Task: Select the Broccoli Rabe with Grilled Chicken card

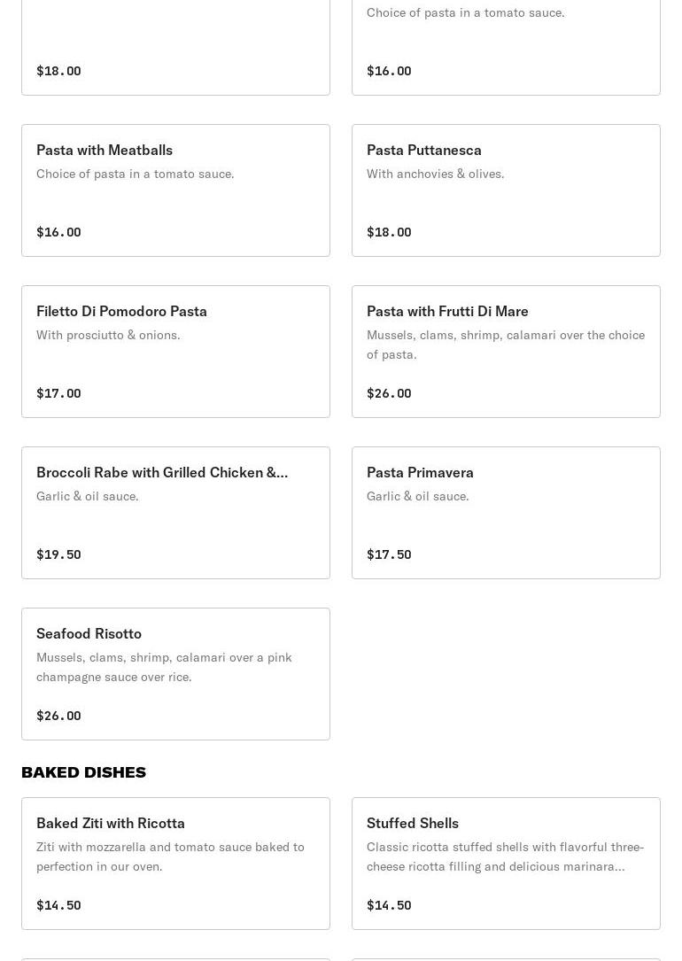Action: [x=175, y=513]
